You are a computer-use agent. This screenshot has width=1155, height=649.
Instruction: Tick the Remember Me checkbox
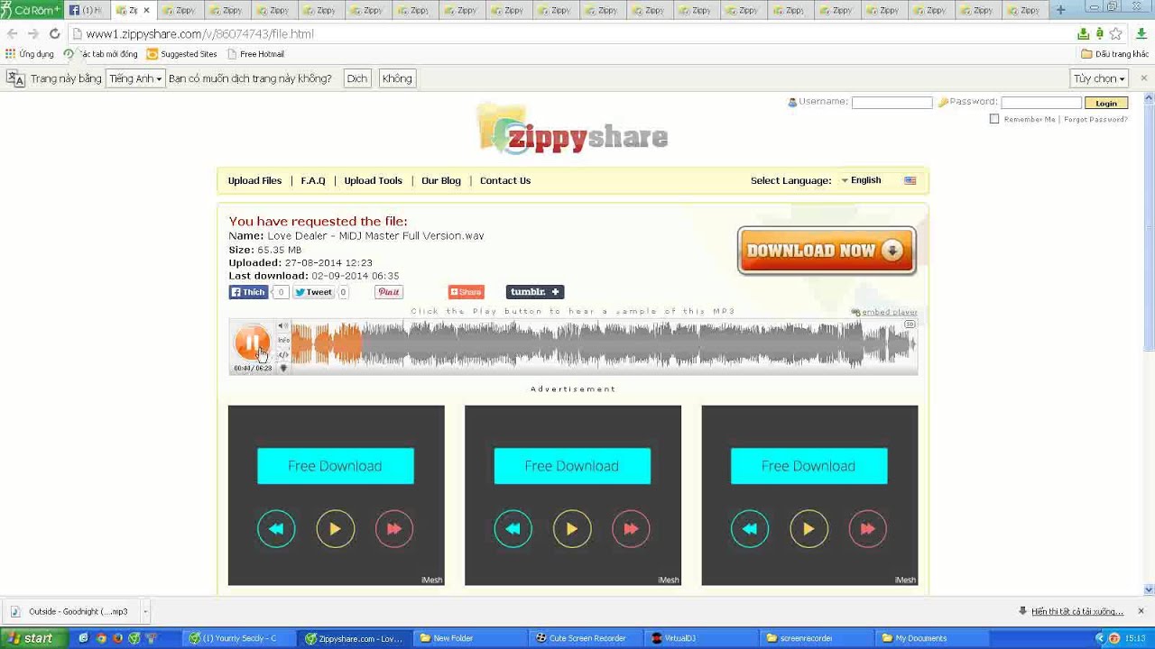pos(994,119)
